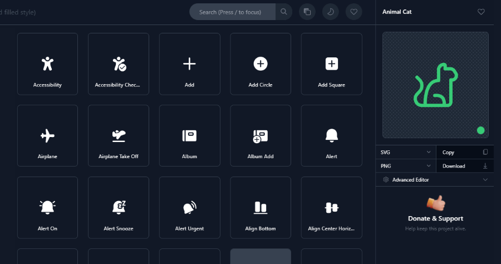Favorite the Animal Cat icon
Viewport: 501px width, 264px height.
click(481, 12)
